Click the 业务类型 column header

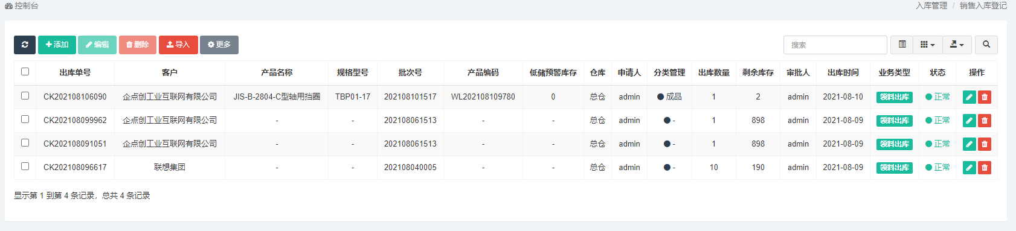point(895,72)
